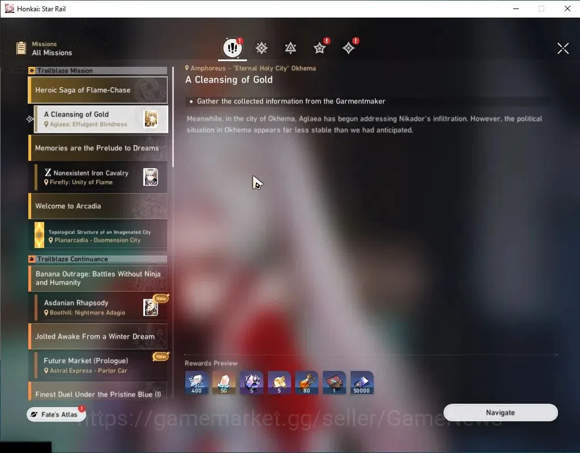Viewport: 580px width, 453px height.
Task: Collapse the Trailblaze Mission section header
Action: click(98, 71)
